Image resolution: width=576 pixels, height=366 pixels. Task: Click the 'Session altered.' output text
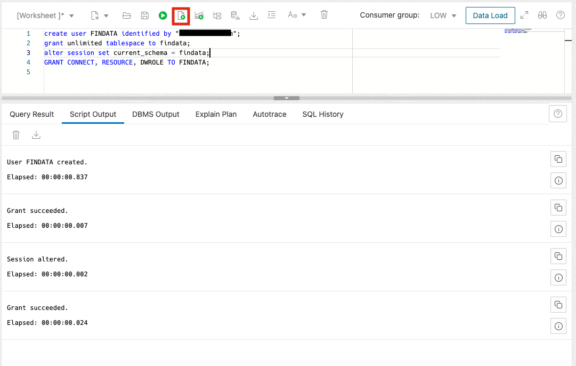tap(37, 259)
